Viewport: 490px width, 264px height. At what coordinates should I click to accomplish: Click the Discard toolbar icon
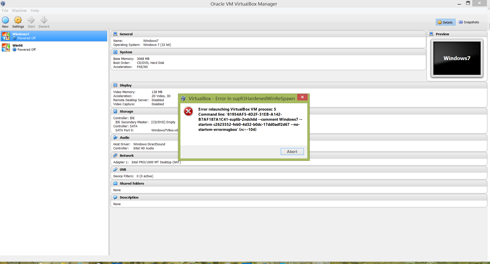pos(44,20)
